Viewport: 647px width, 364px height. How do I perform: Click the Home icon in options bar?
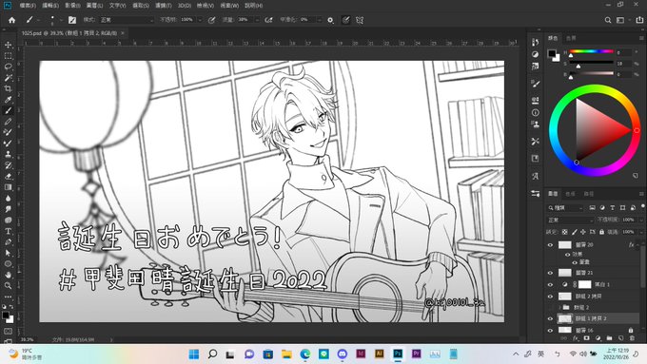pos(12,20)
